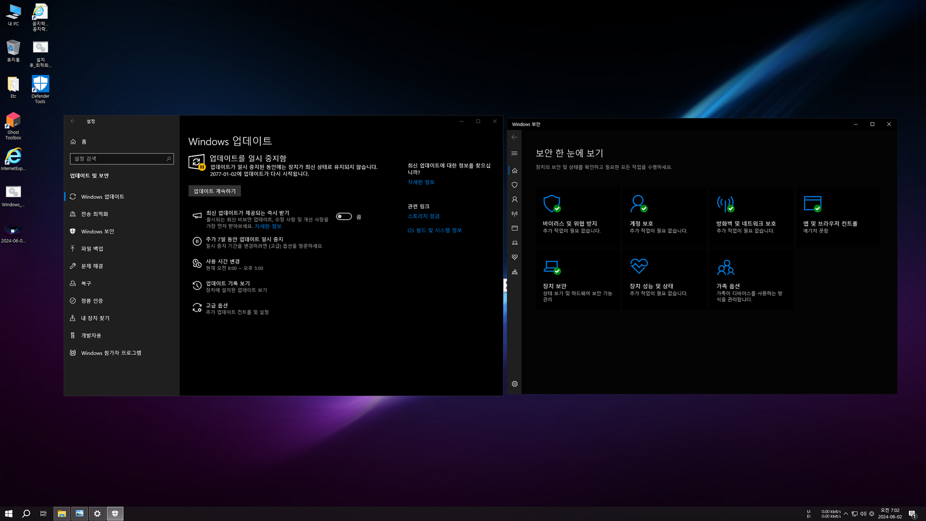
Task: Toggle the hamburger menu in Windows Security
Action: coord(515,154)
